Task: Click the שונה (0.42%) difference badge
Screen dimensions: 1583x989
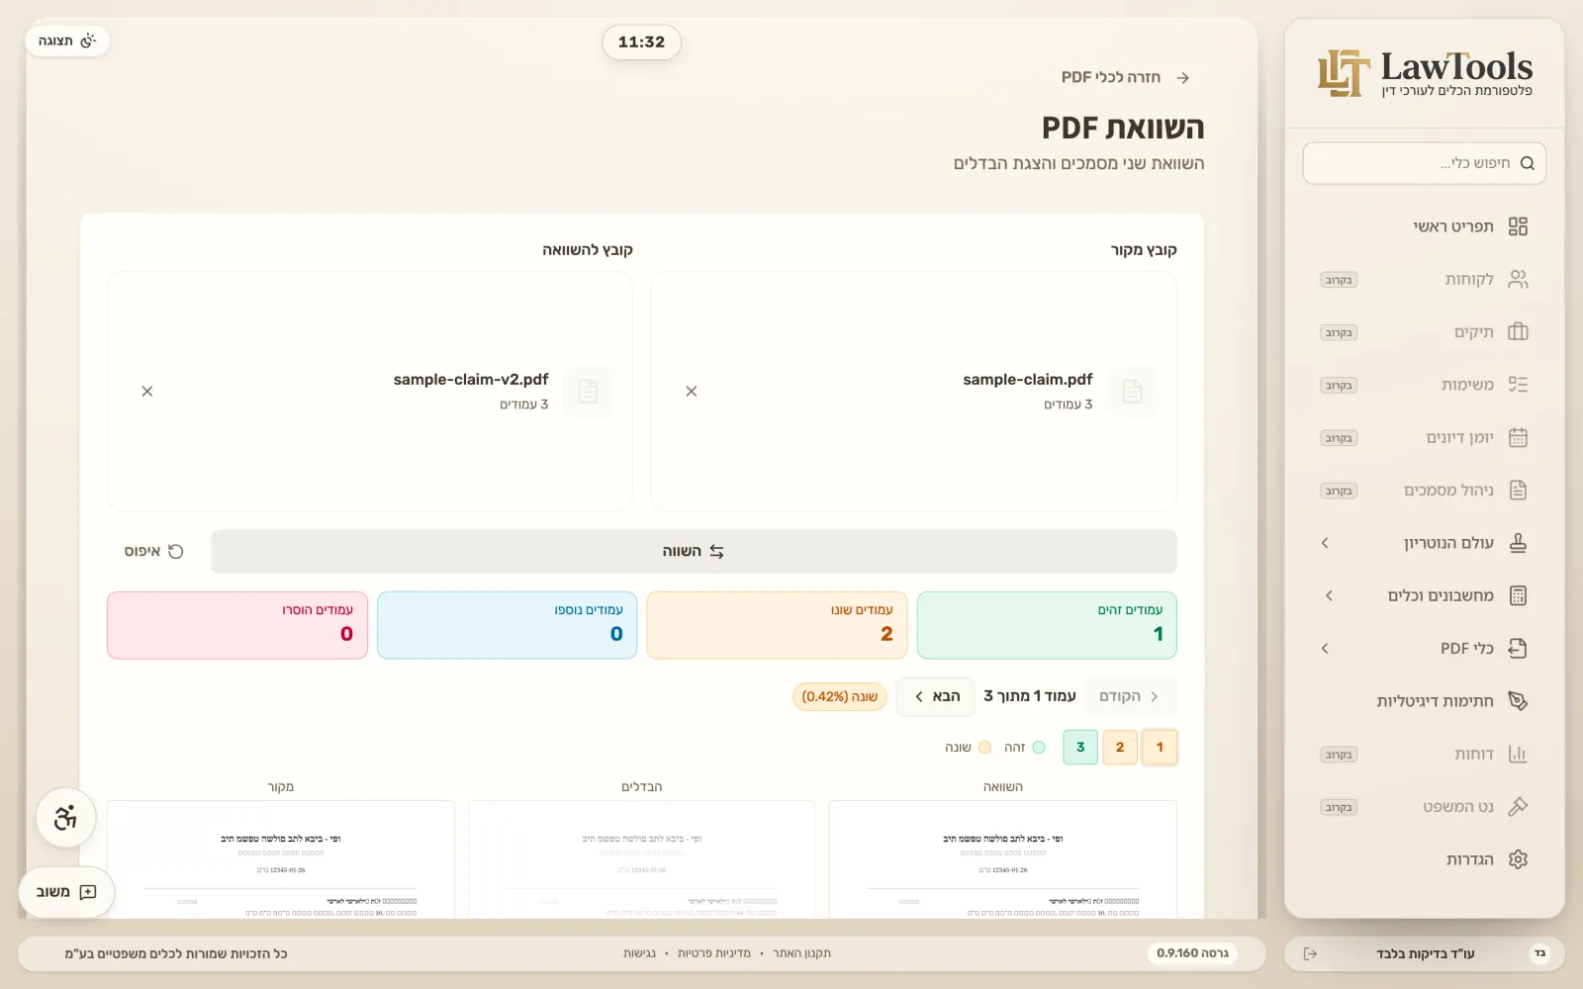Action: (x=839, y=696)
